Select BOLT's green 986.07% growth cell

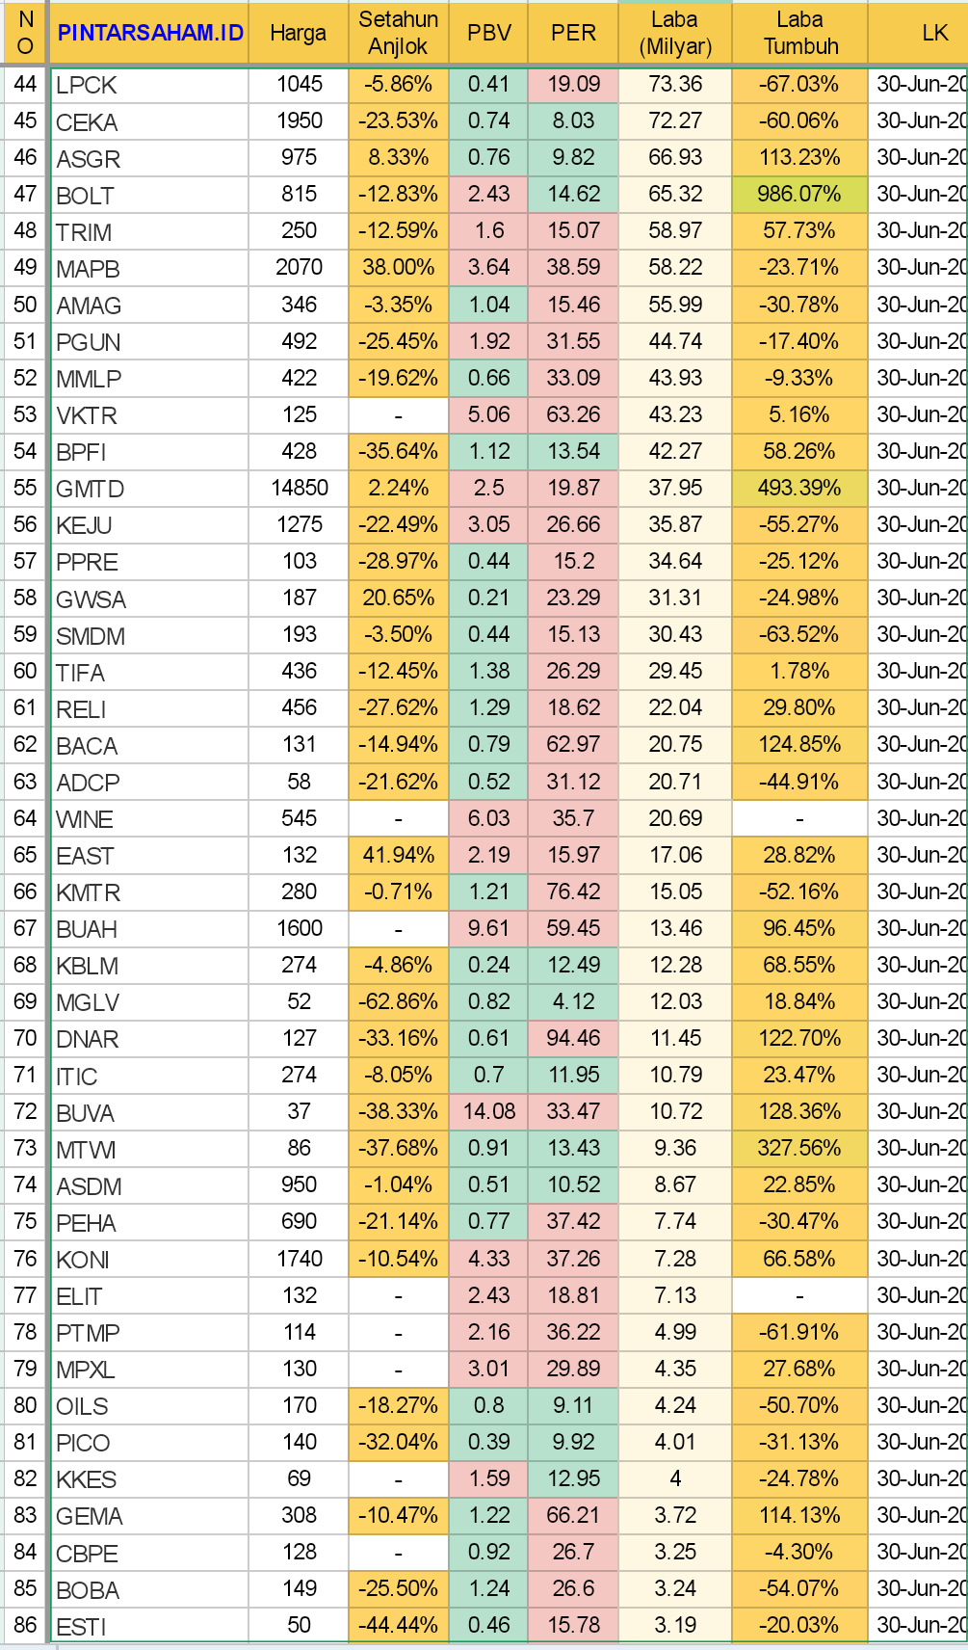(x=799, y=195)
